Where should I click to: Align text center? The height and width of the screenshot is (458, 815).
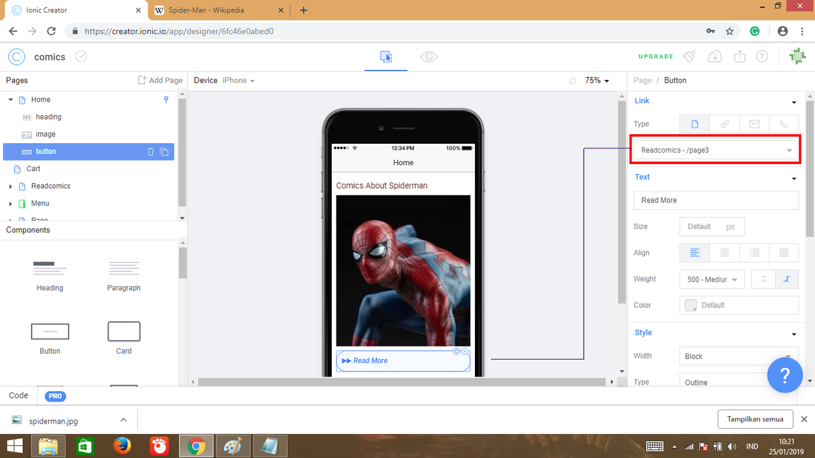(725, 253)
